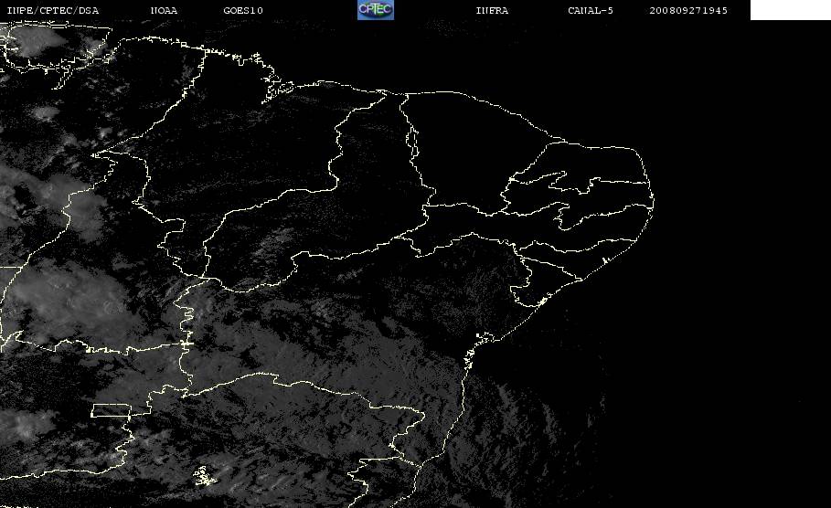831x508 pixels.
Task: Click the 200809271945 timestamp text
Action: (688, 10)
